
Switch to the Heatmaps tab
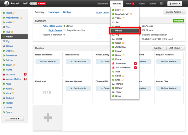[x=54, y=12]
